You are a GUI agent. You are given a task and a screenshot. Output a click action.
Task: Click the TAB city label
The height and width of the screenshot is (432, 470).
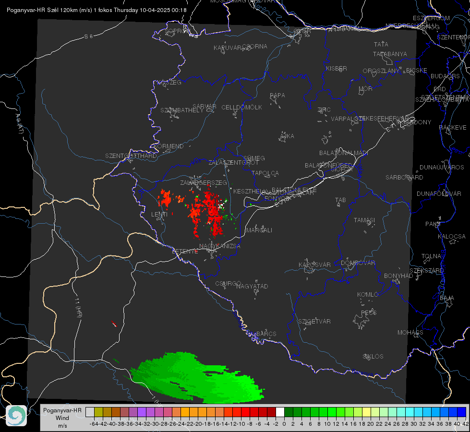[340, 200]
